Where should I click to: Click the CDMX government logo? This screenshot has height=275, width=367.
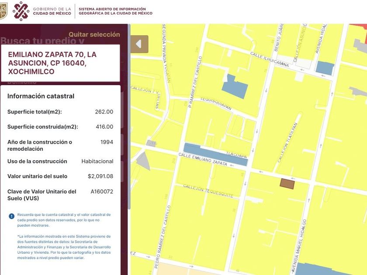coord(21,11)
